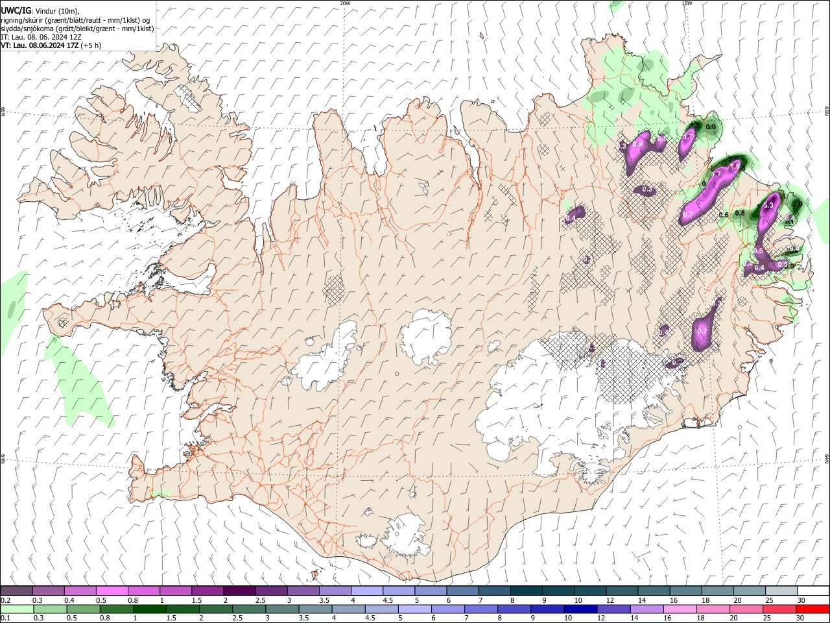Select the 'IT: Lau. 08. 06. 2024 12Z' line
The height and width of the screenshot is (623, 830).
[x=41, y=37]
